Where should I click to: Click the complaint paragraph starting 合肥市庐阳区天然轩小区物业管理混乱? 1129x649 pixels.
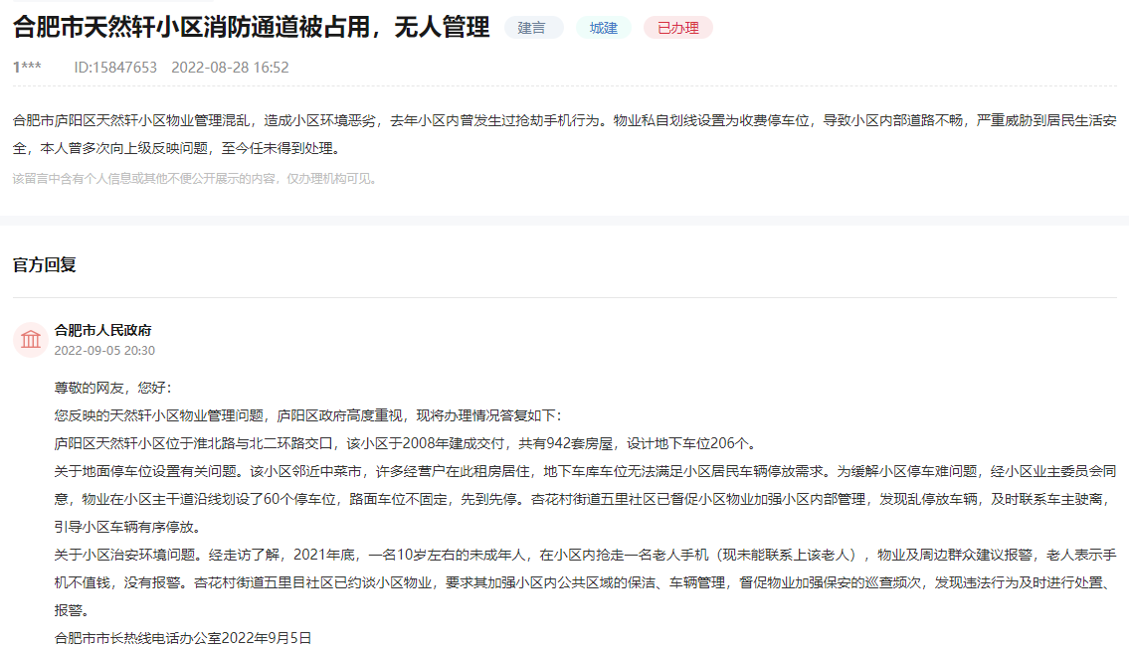(x=565, y=134)
